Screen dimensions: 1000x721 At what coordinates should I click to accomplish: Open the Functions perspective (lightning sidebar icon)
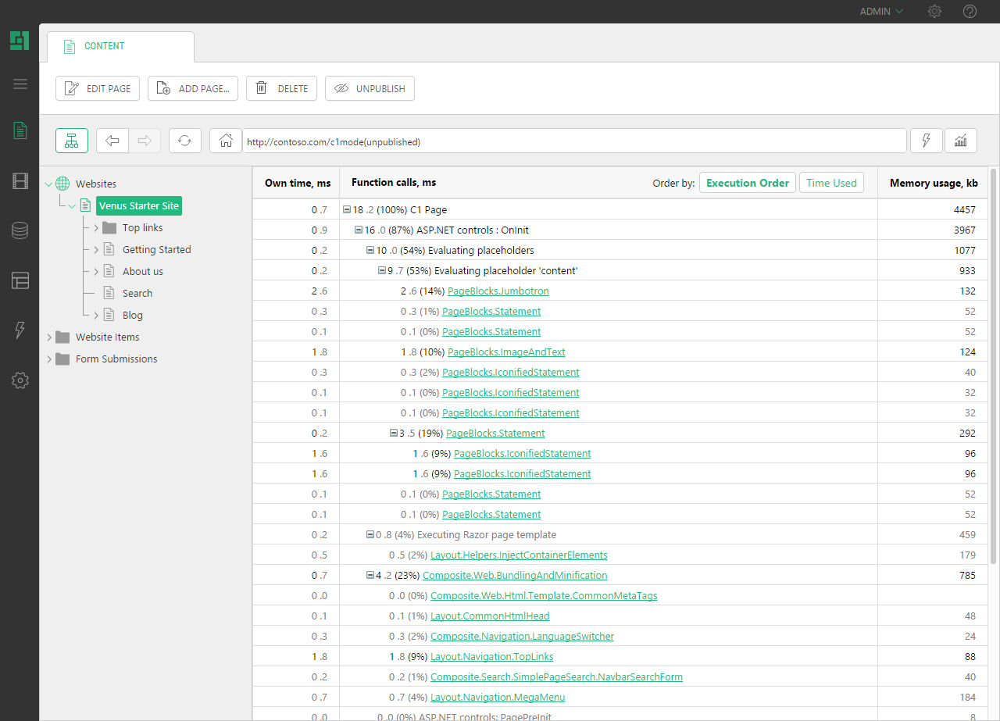[20, 330]
